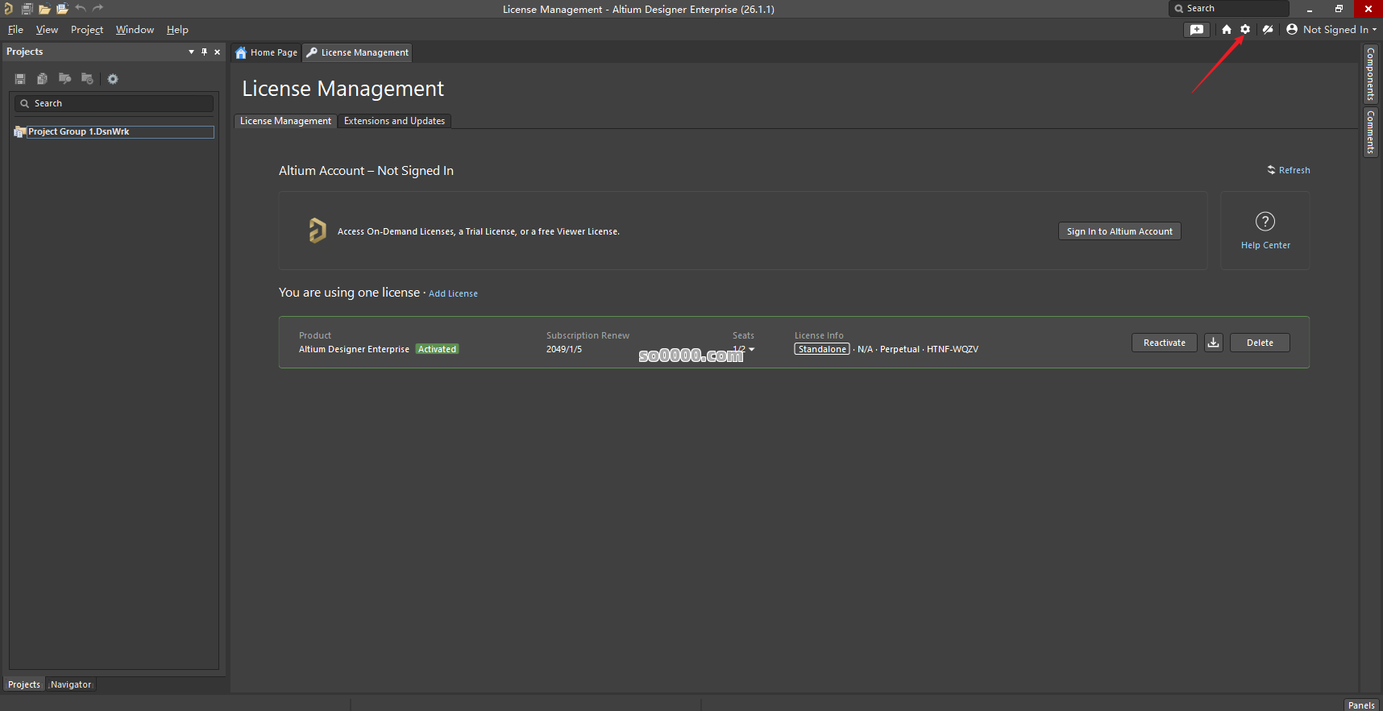Click the disconnected workspace icon beside Not Signed In
Image resolution: width=1383 pixels, height=711 pixels.
pos(1268,29)
